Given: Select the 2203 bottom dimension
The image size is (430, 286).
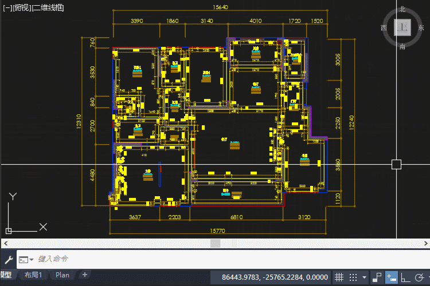Looking at the screenshot, I should pos(174,217).
